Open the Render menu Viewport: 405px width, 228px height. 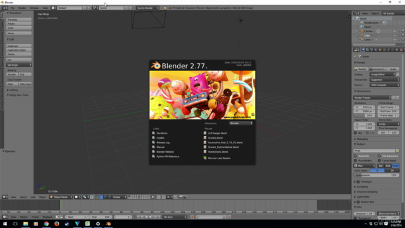[22, 8]
